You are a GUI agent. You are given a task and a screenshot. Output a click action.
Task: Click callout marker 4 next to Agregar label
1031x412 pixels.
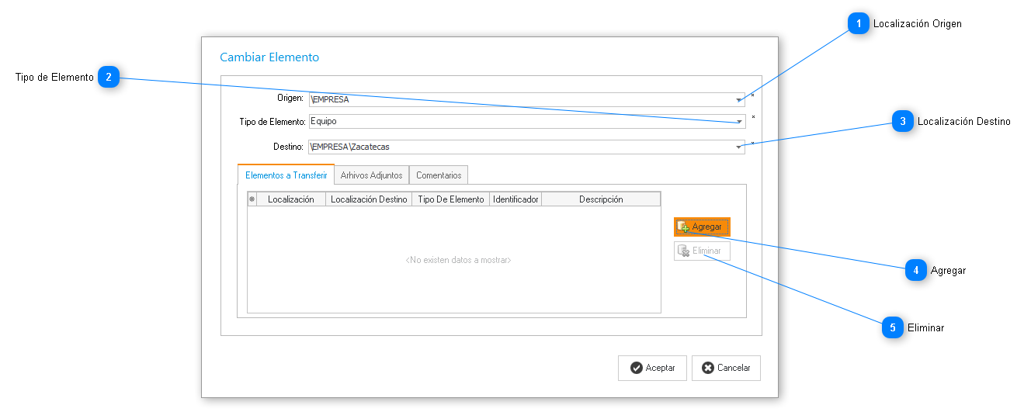tap(915, 270)
